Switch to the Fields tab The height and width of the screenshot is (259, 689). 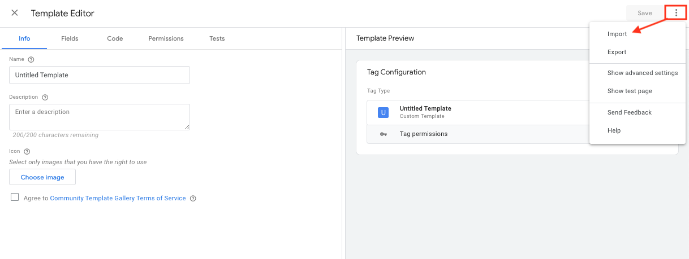(70, 38)
